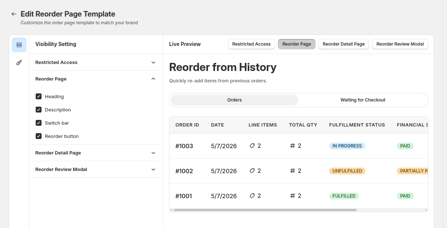Viewport: 447px width, 228px height.
Task: Switch to Waiting for Checkout tab
Action: 363,100
